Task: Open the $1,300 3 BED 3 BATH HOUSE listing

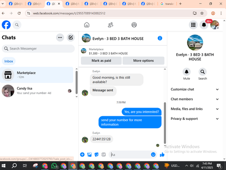Action: 108,53
